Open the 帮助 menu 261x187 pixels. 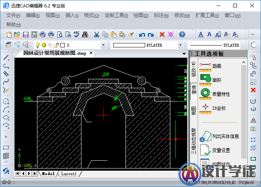(x=13, y=24)
